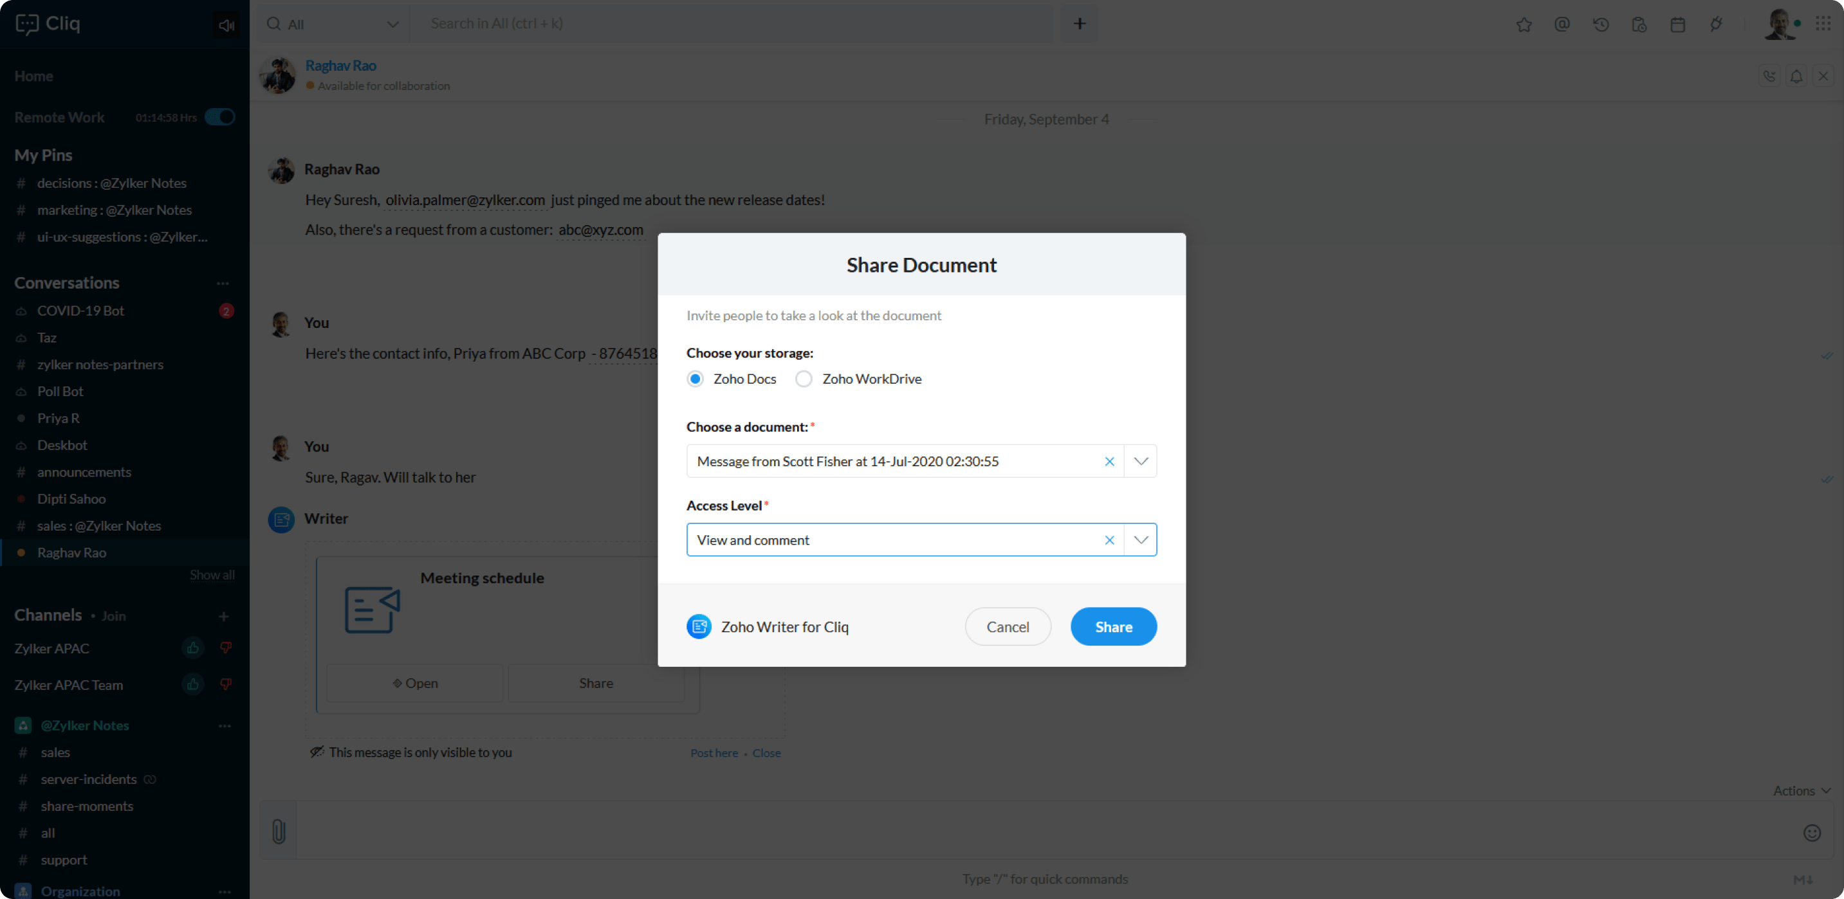Cancel the Share Document dialog
This screenshot has width=1844, height=899.
(x=1007, y=626)
